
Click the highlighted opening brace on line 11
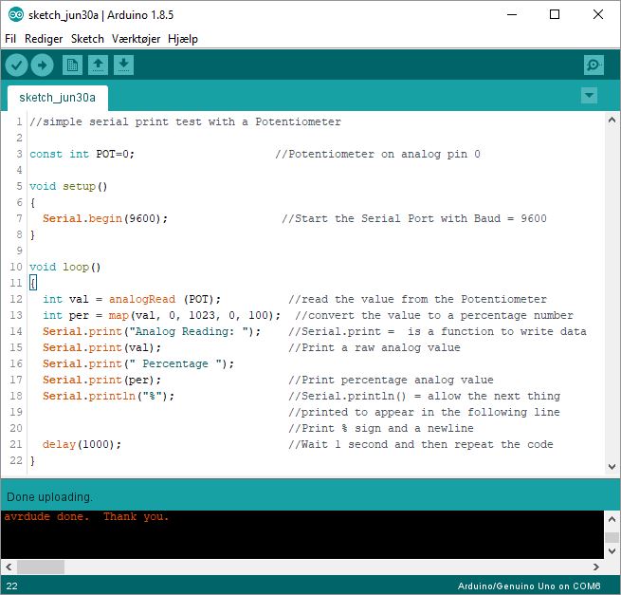tap(33, 283)
